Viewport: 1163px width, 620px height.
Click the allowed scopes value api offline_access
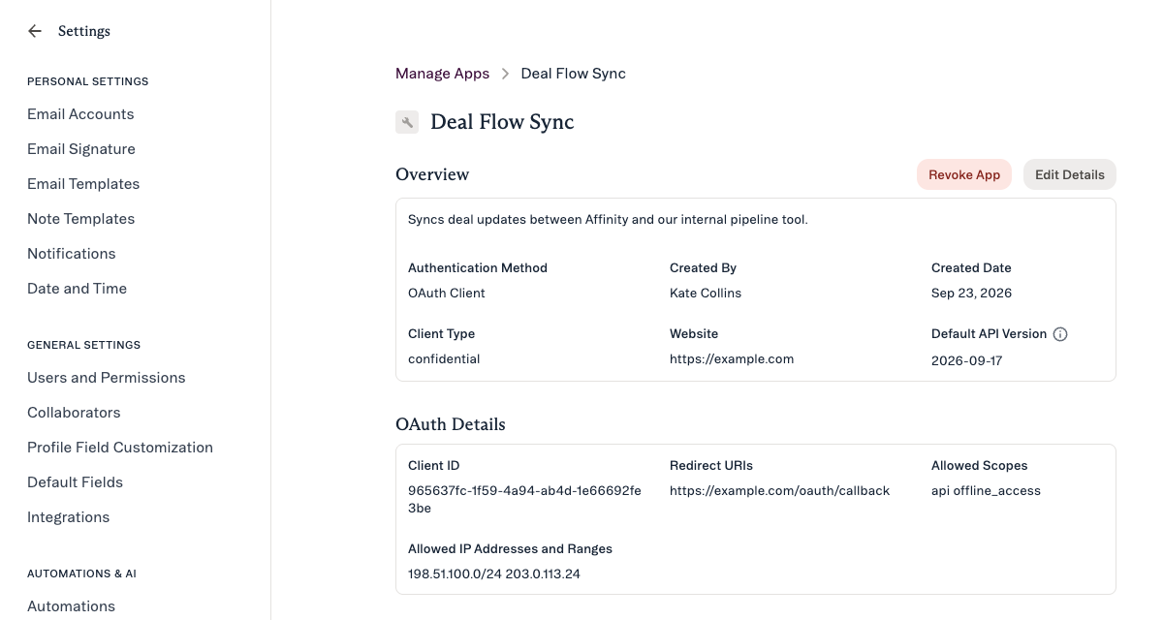986,491
